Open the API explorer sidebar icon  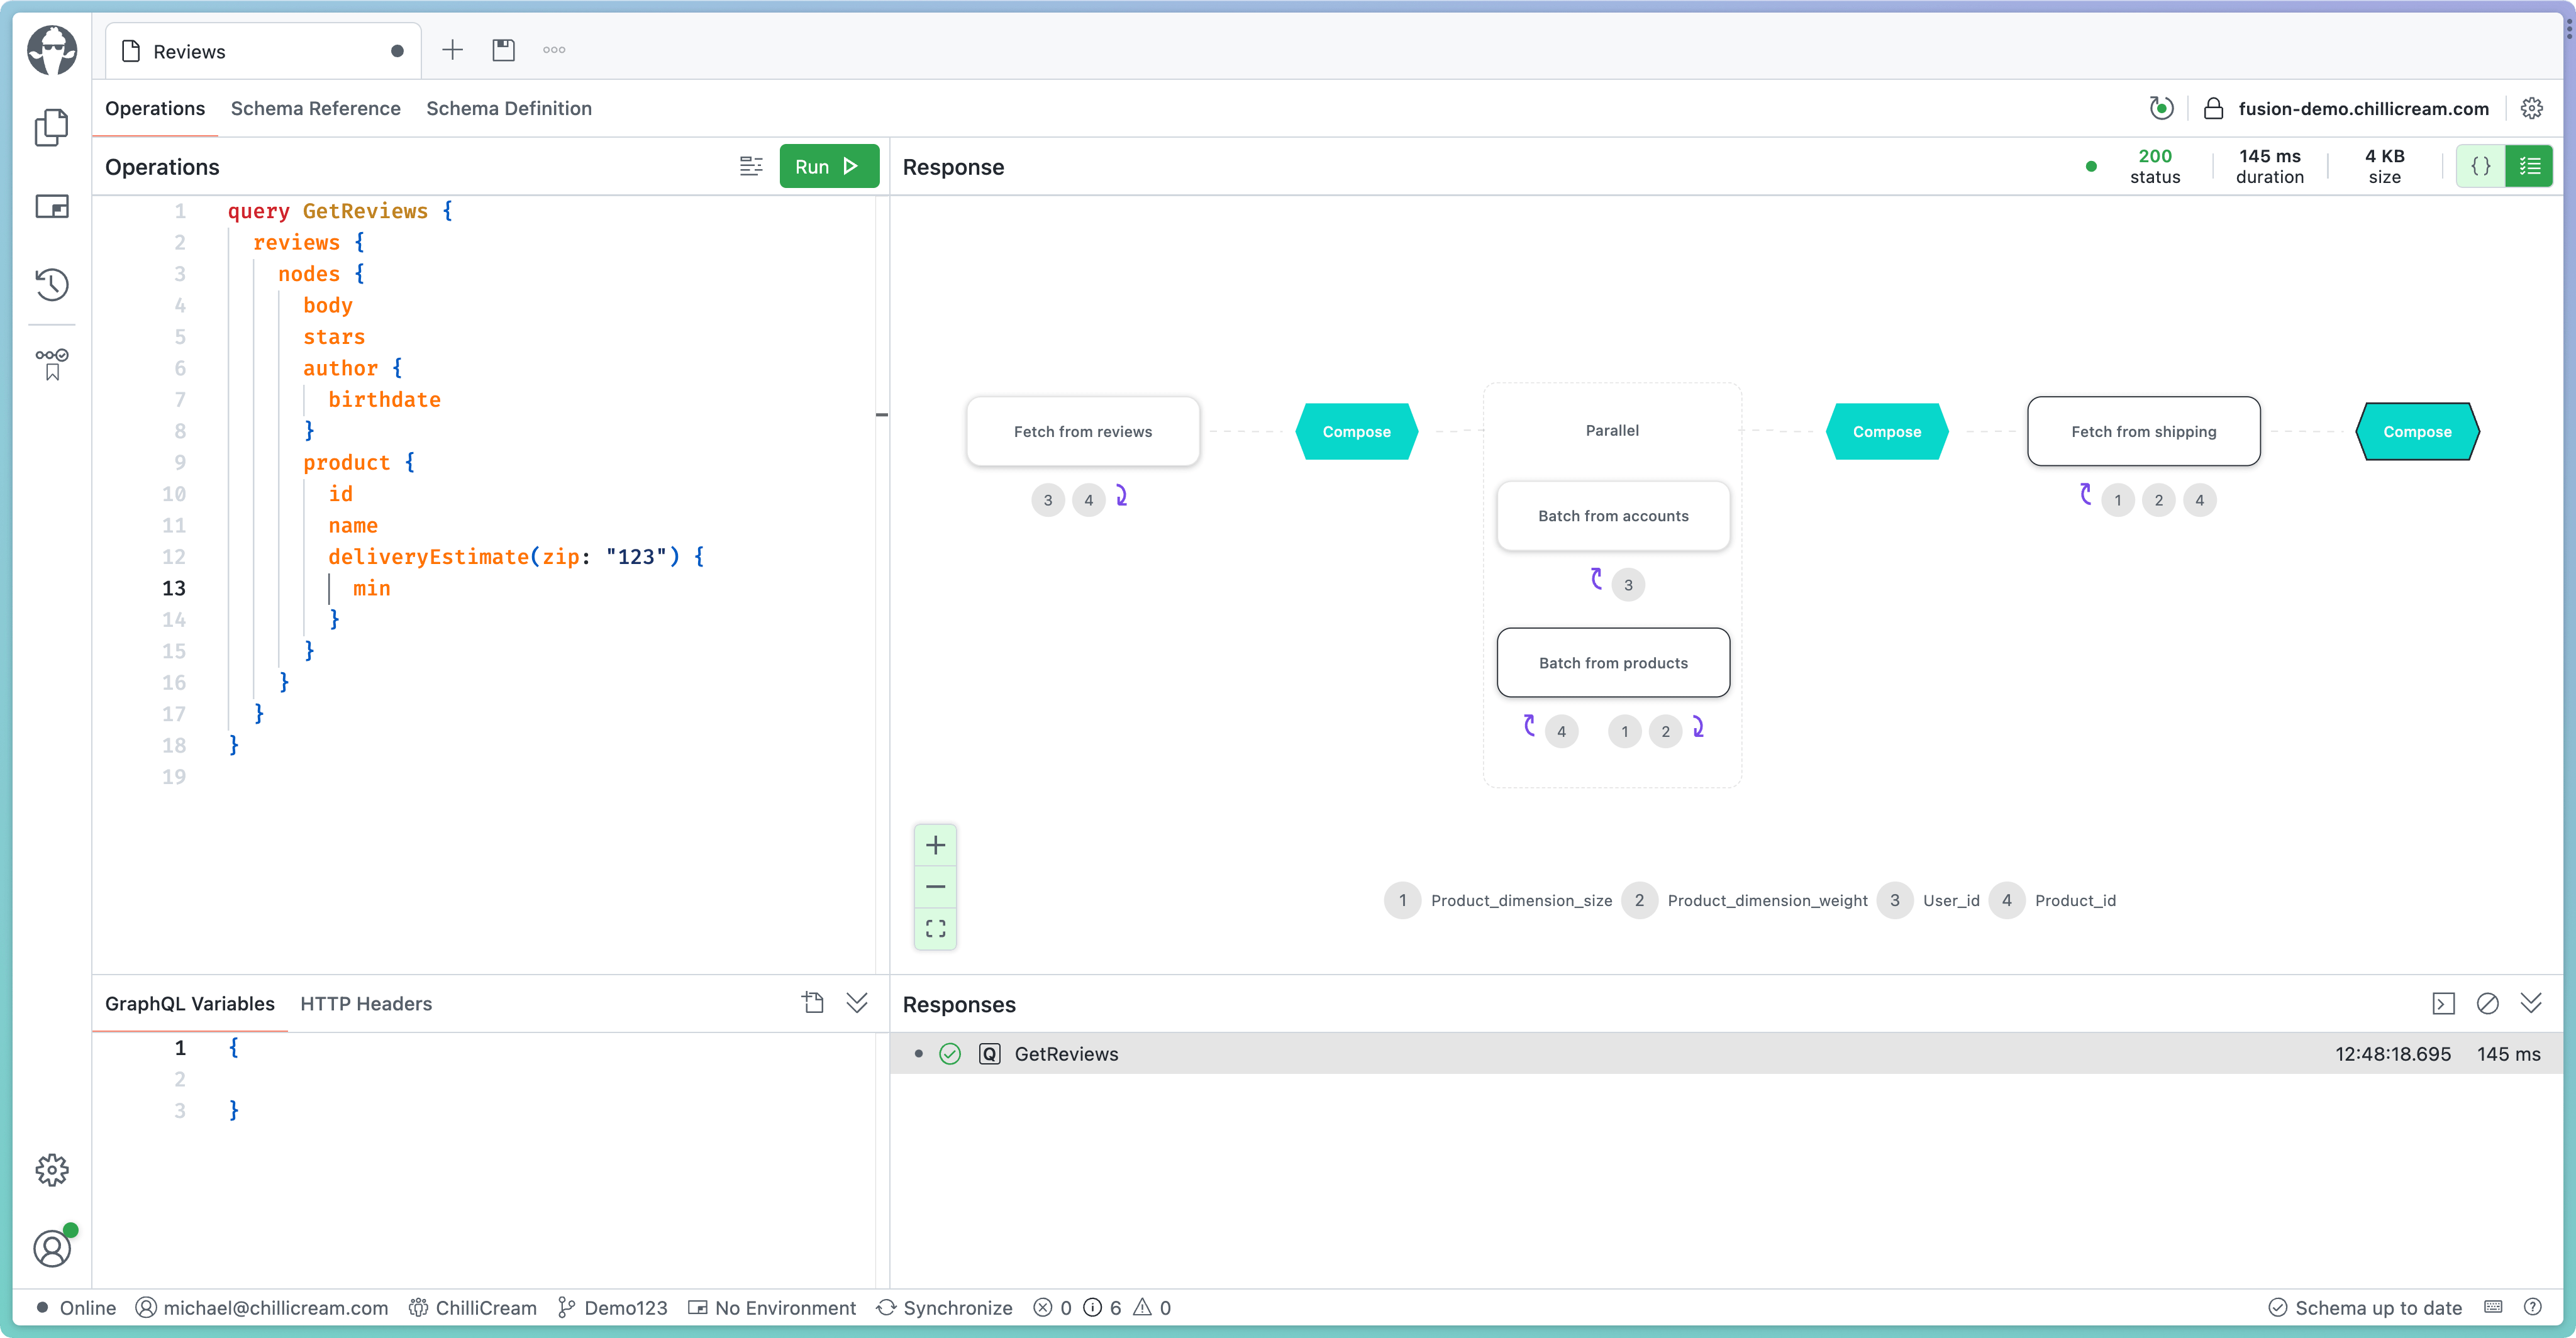point(52,206)
